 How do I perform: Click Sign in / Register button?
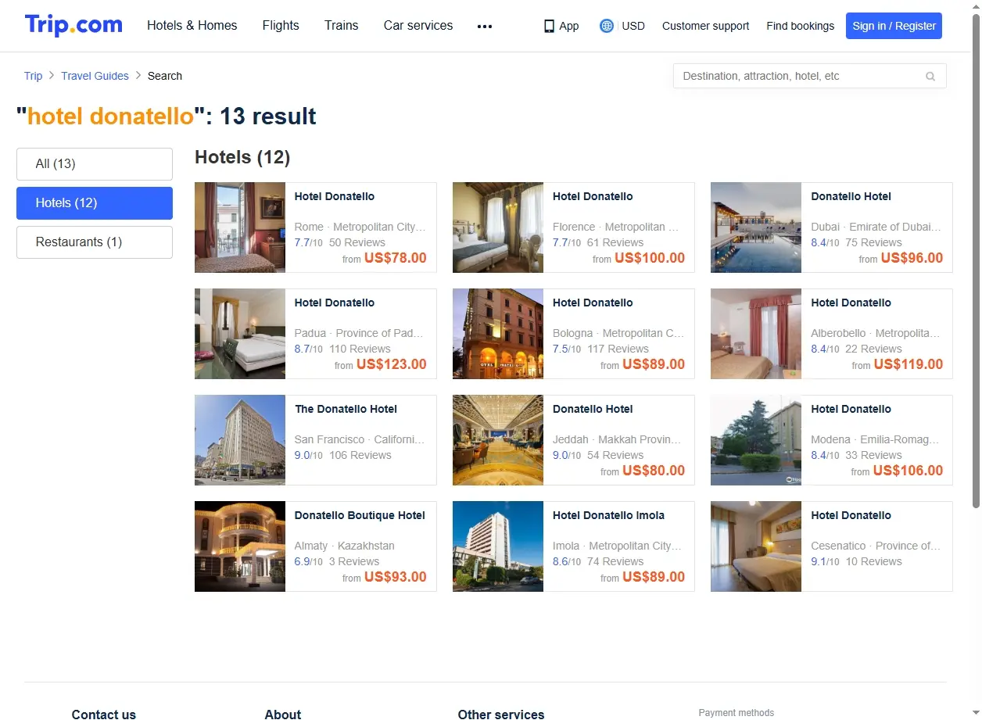[894, 26]
